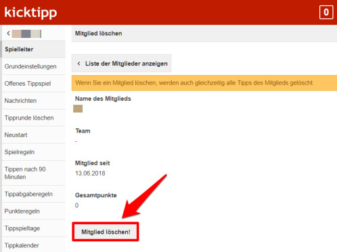Click Liste der Mitglieder anzeigen button
Viewport: 337px width, 252px height.
point(122,64)
